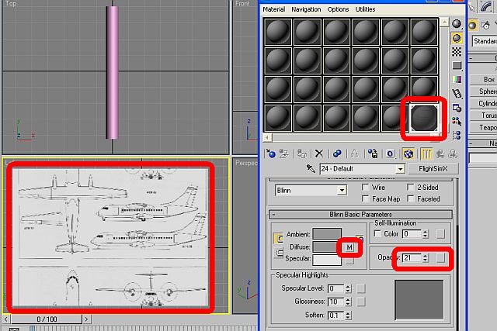This screenshot has height=331, width=497.
Task: Click Go Forward to Sibling icon
Action: pyautogui.click(x=453, y=154)
